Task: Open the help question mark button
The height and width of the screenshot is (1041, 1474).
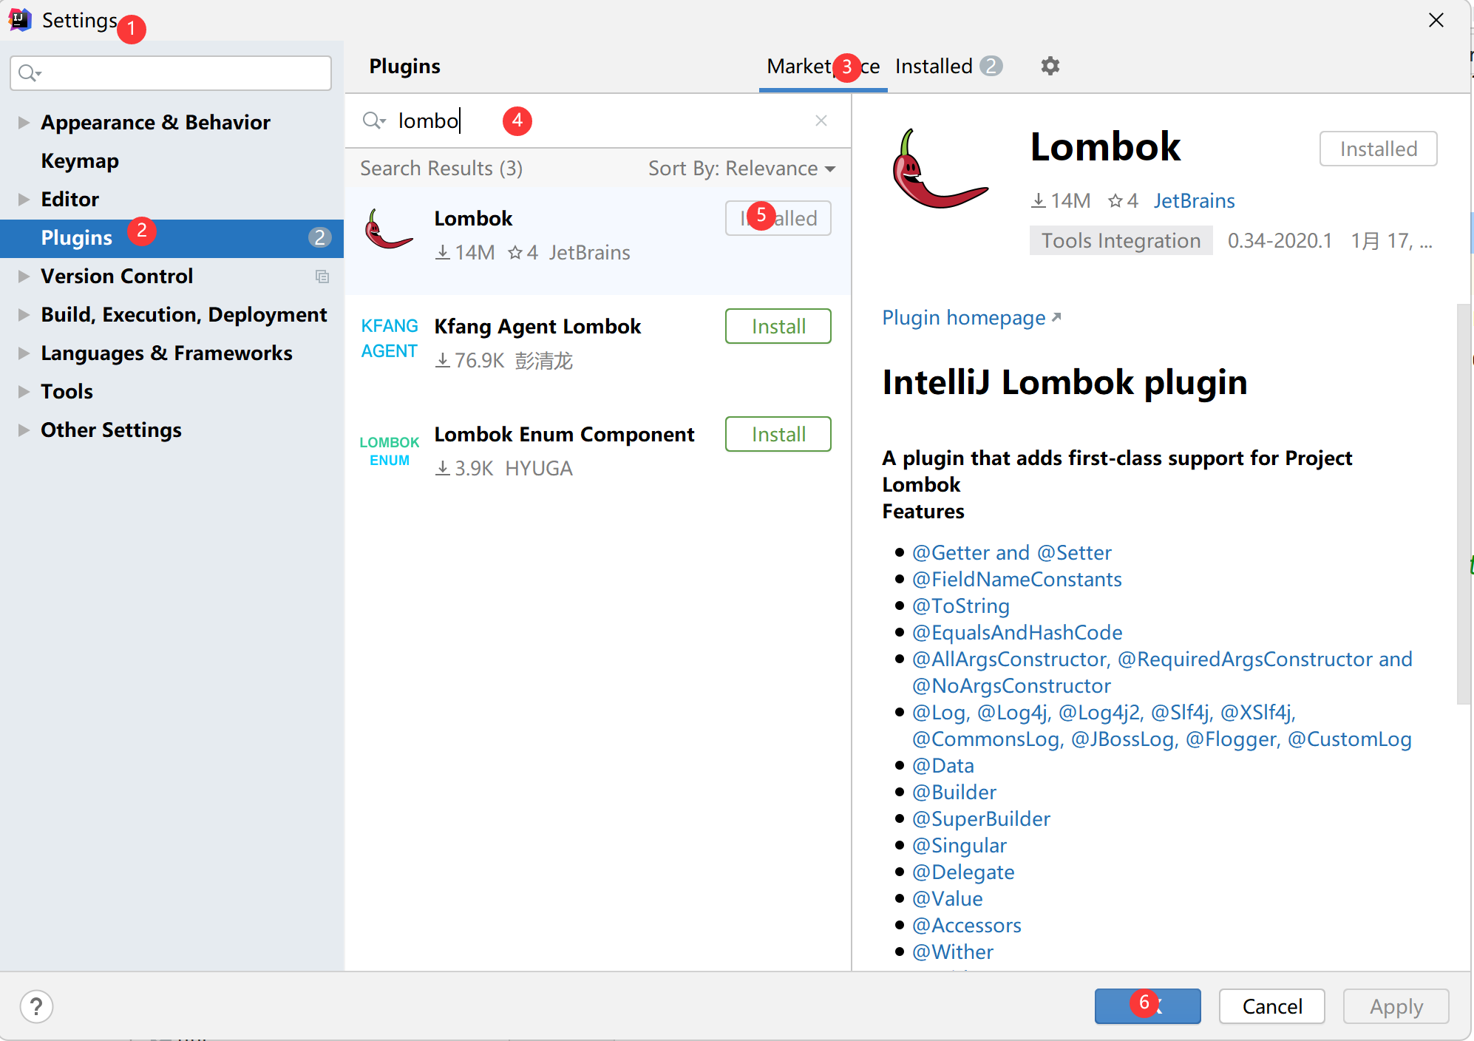Action: click(x=36, y=1006)
